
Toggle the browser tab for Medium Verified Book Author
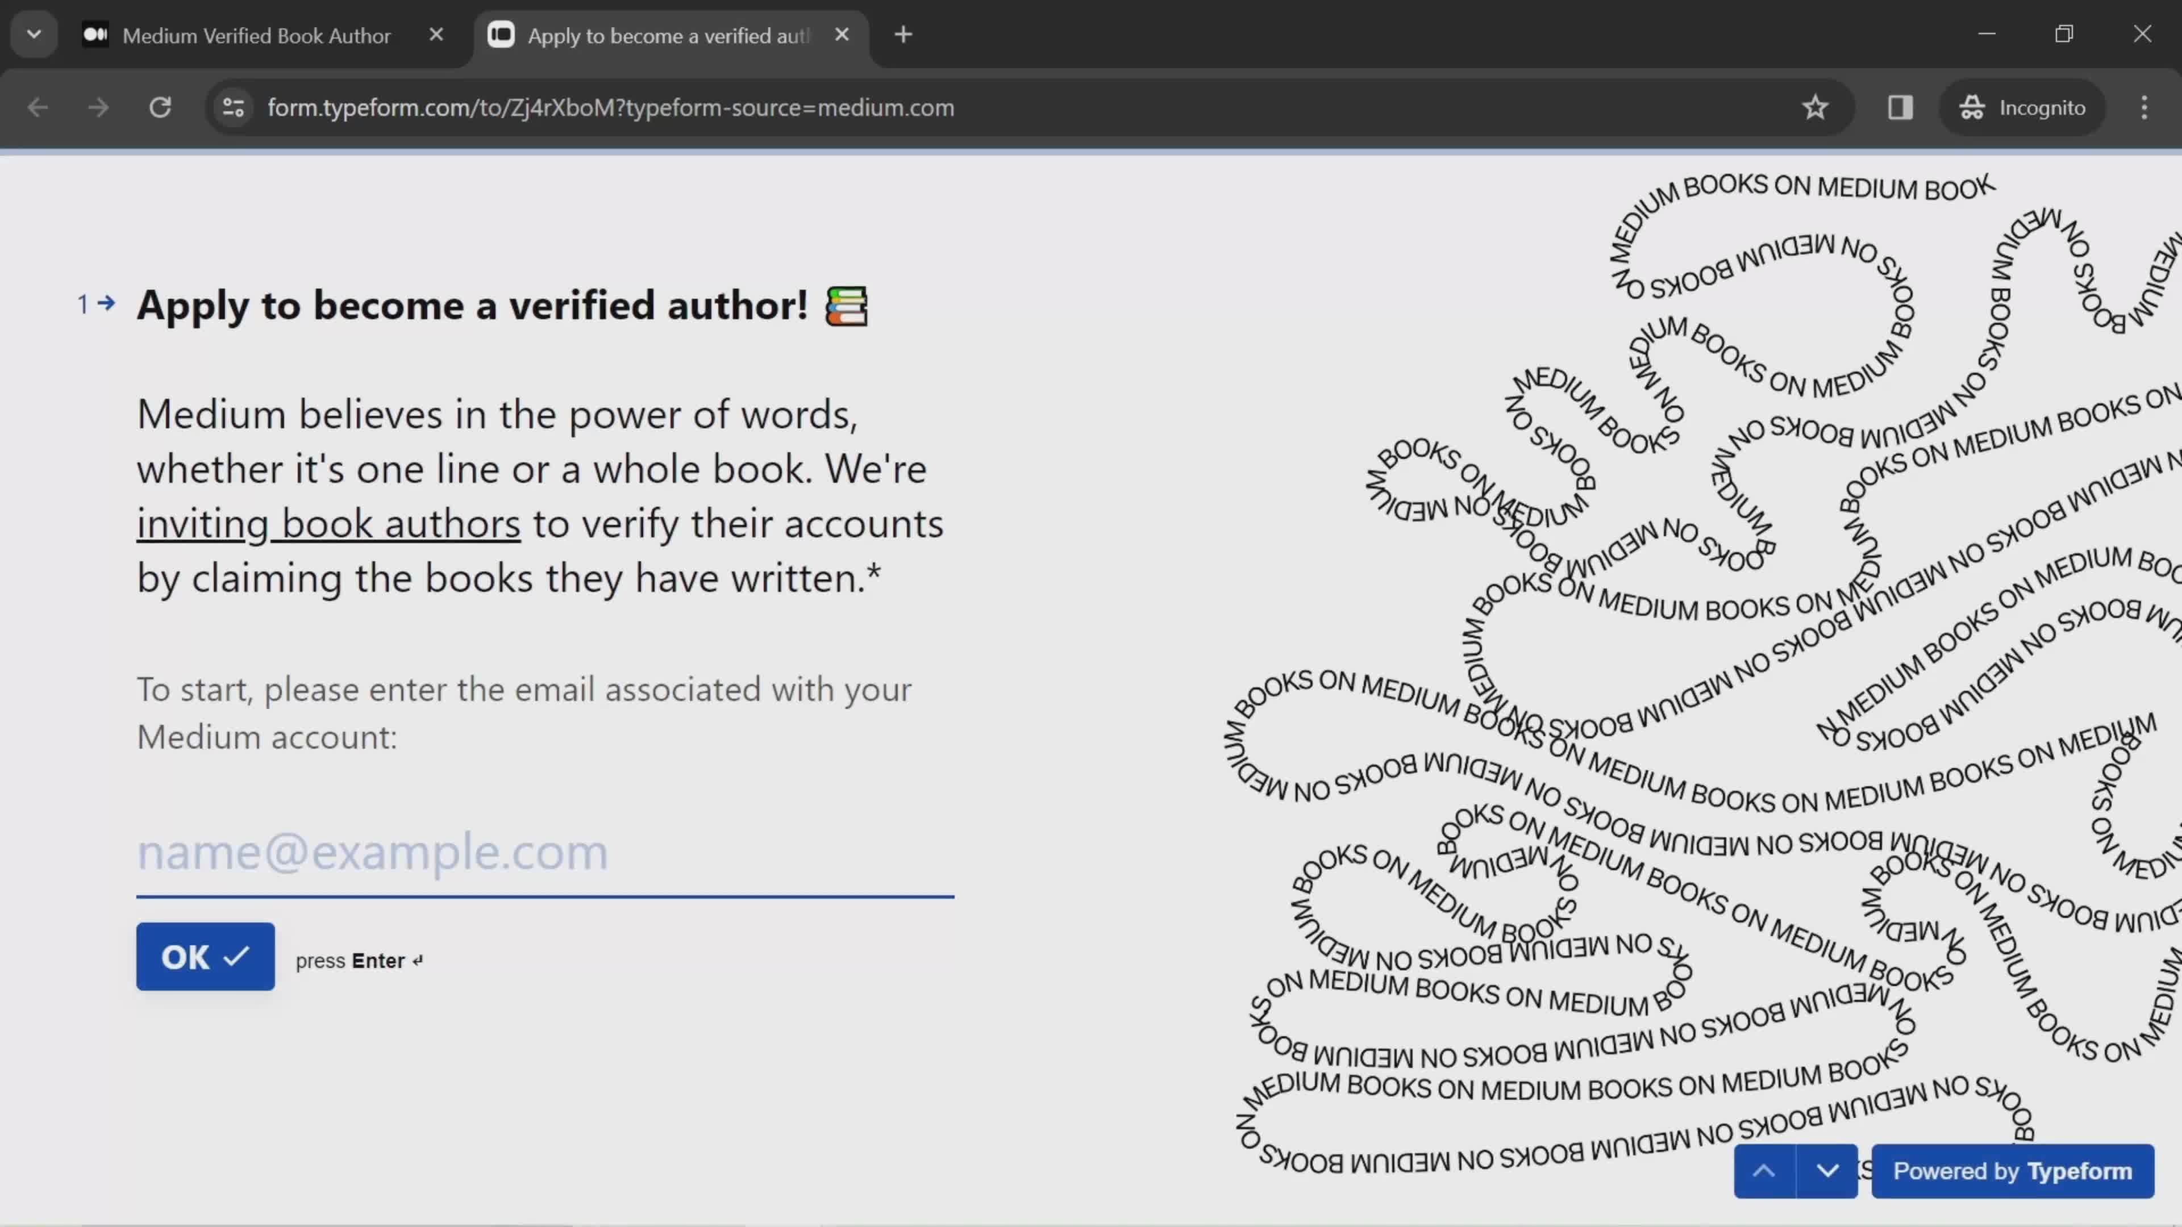point(256,35)
